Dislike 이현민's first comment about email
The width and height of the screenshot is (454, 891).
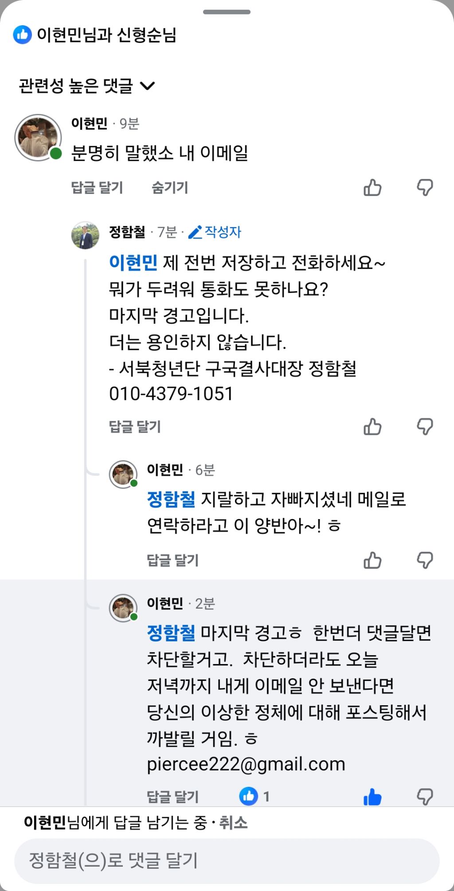tap(425, 188)
